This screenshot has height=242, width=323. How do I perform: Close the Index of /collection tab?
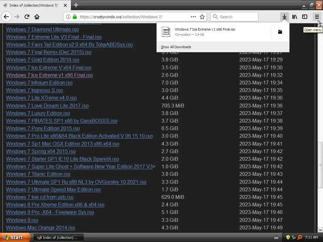pyautogui.click(x=65, y=5)
